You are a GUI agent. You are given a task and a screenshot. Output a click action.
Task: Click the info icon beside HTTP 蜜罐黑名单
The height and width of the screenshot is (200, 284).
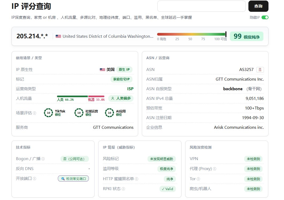click(x=137, y=179)
